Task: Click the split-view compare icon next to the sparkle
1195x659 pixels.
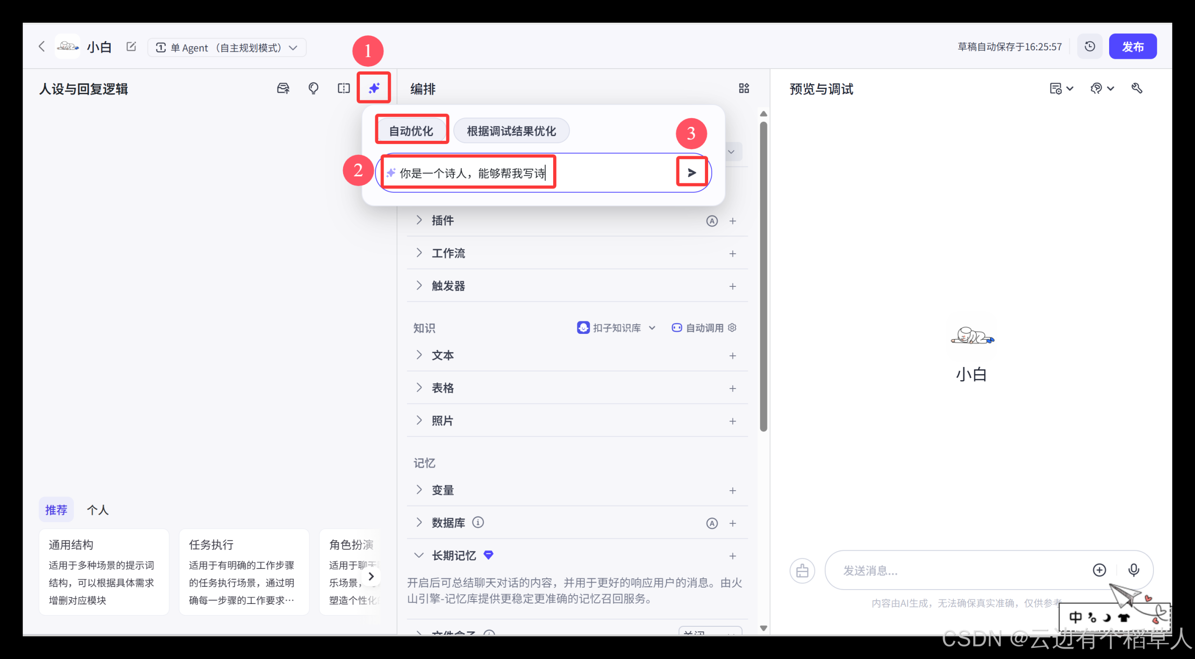Action: (343, 88)
